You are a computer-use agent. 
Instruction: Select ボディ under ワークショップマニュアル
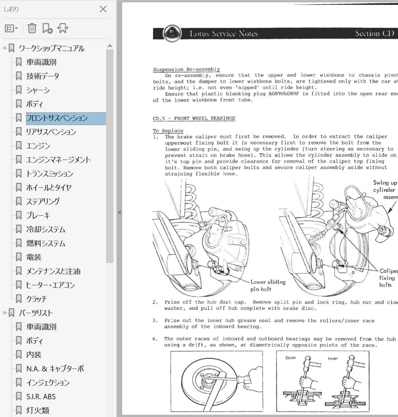(34, 104)
